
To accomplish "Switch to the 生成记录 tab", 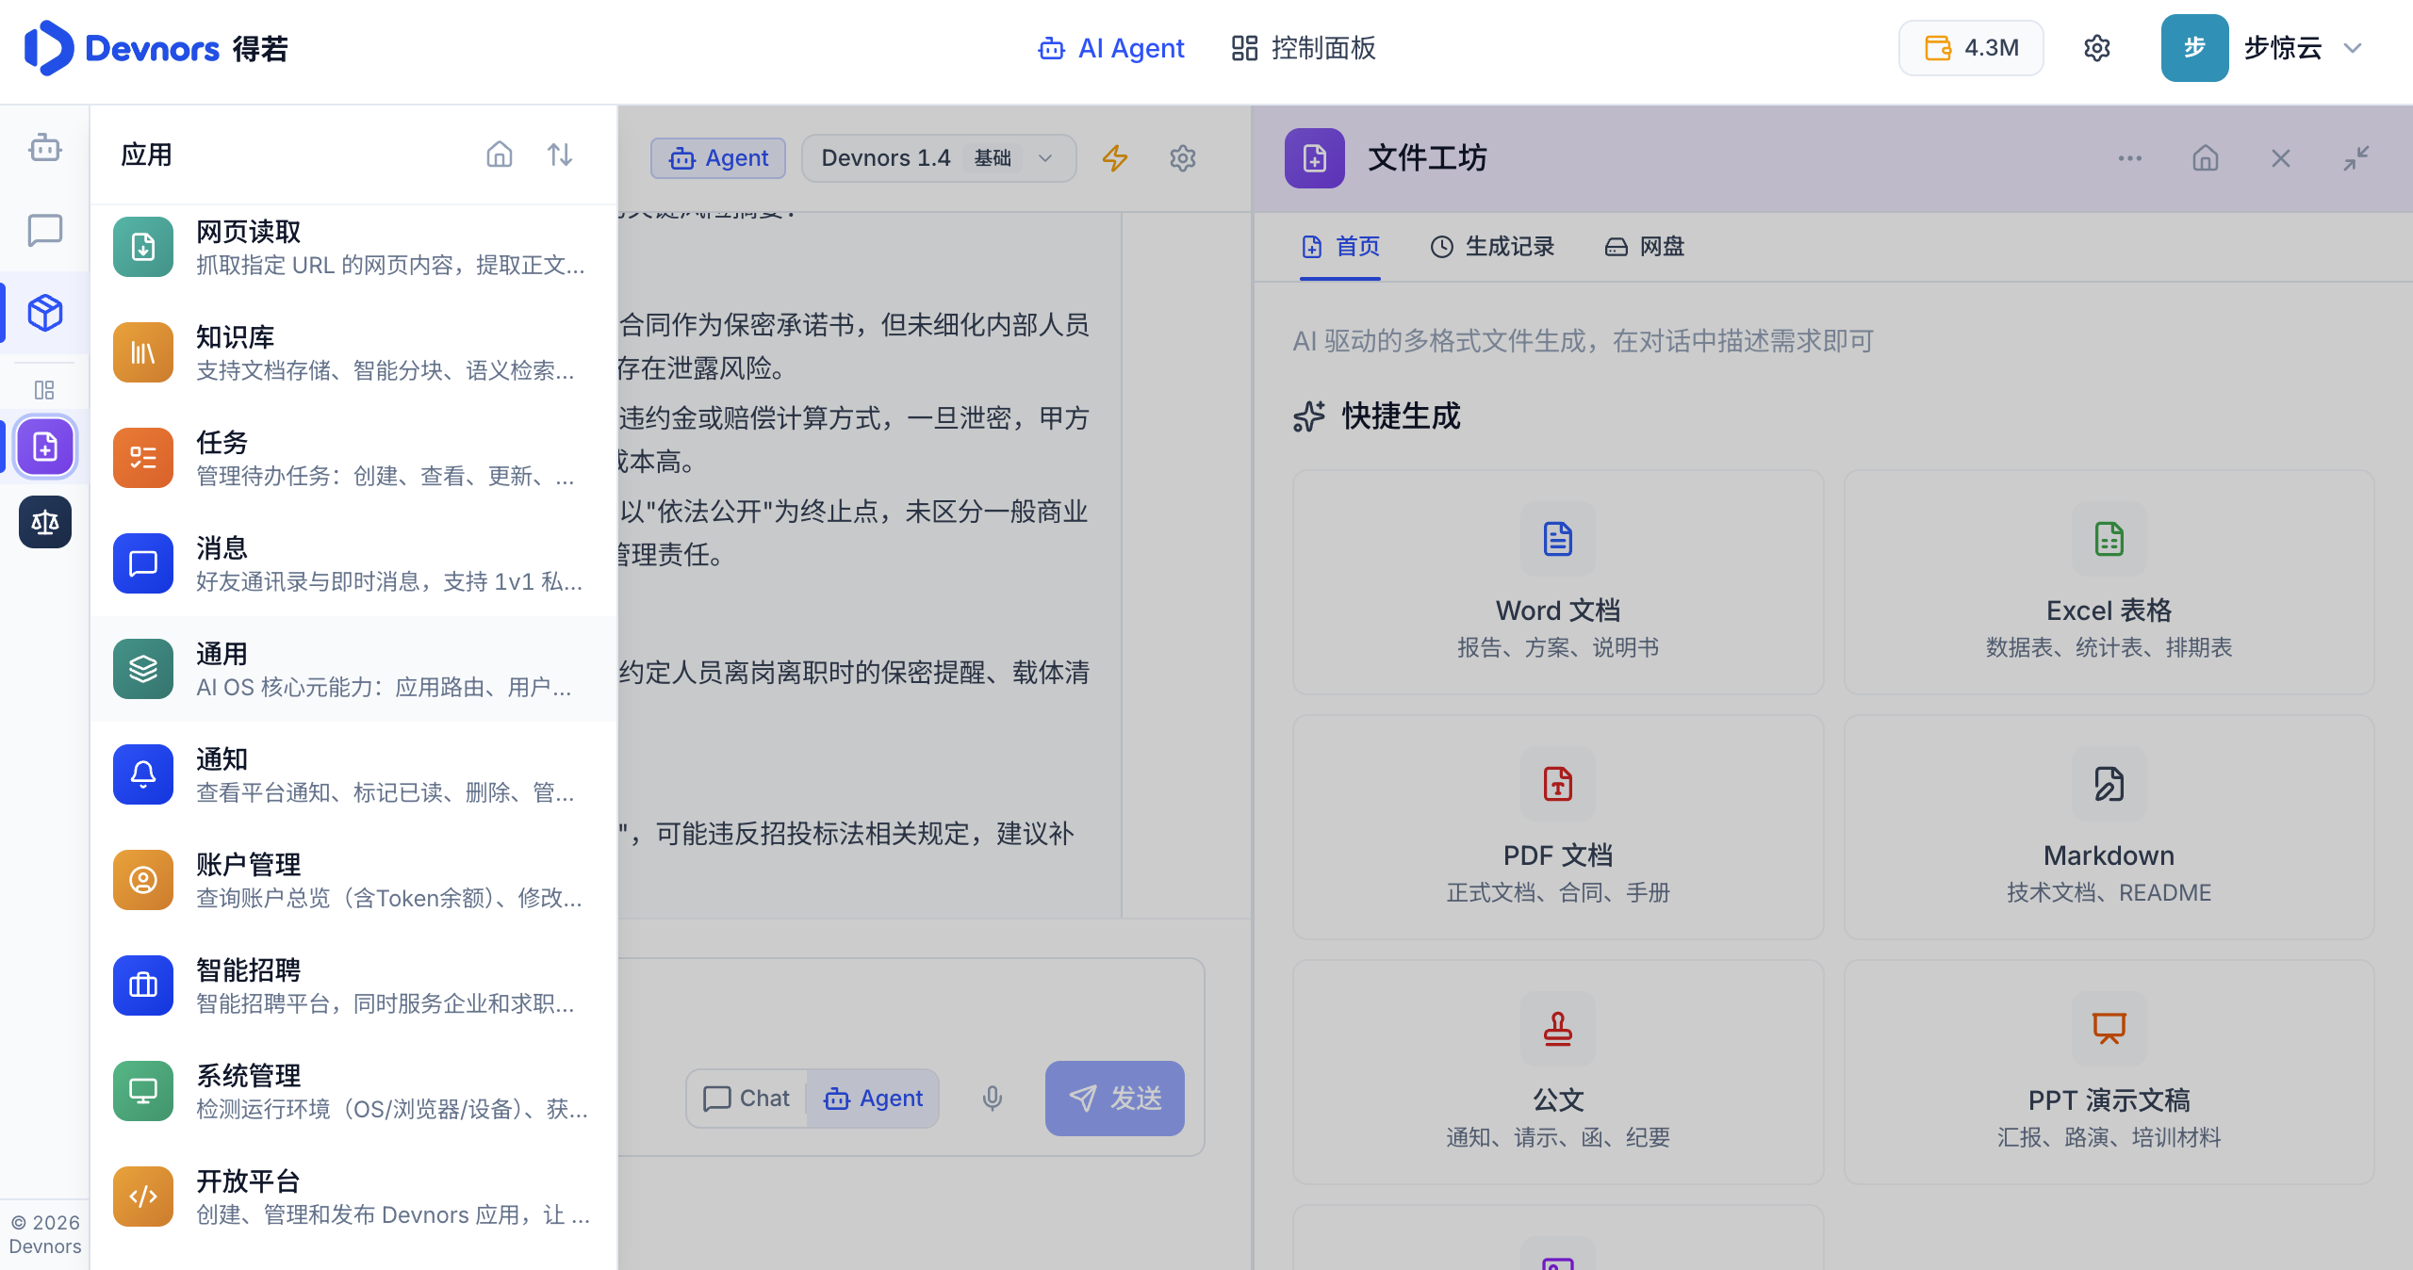I will pyautogui.click(x=1492, y=247).
